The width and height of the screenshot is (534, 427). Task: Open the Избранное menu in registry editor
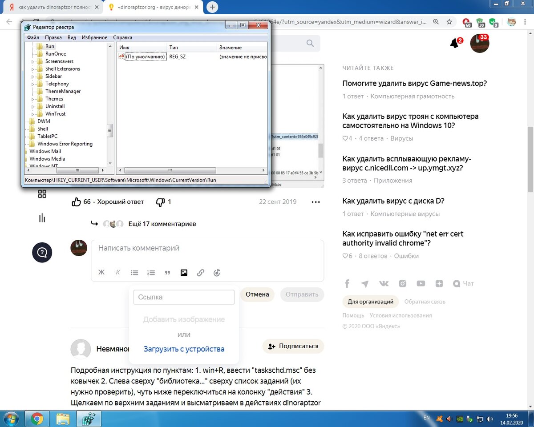tap(94, 37)
